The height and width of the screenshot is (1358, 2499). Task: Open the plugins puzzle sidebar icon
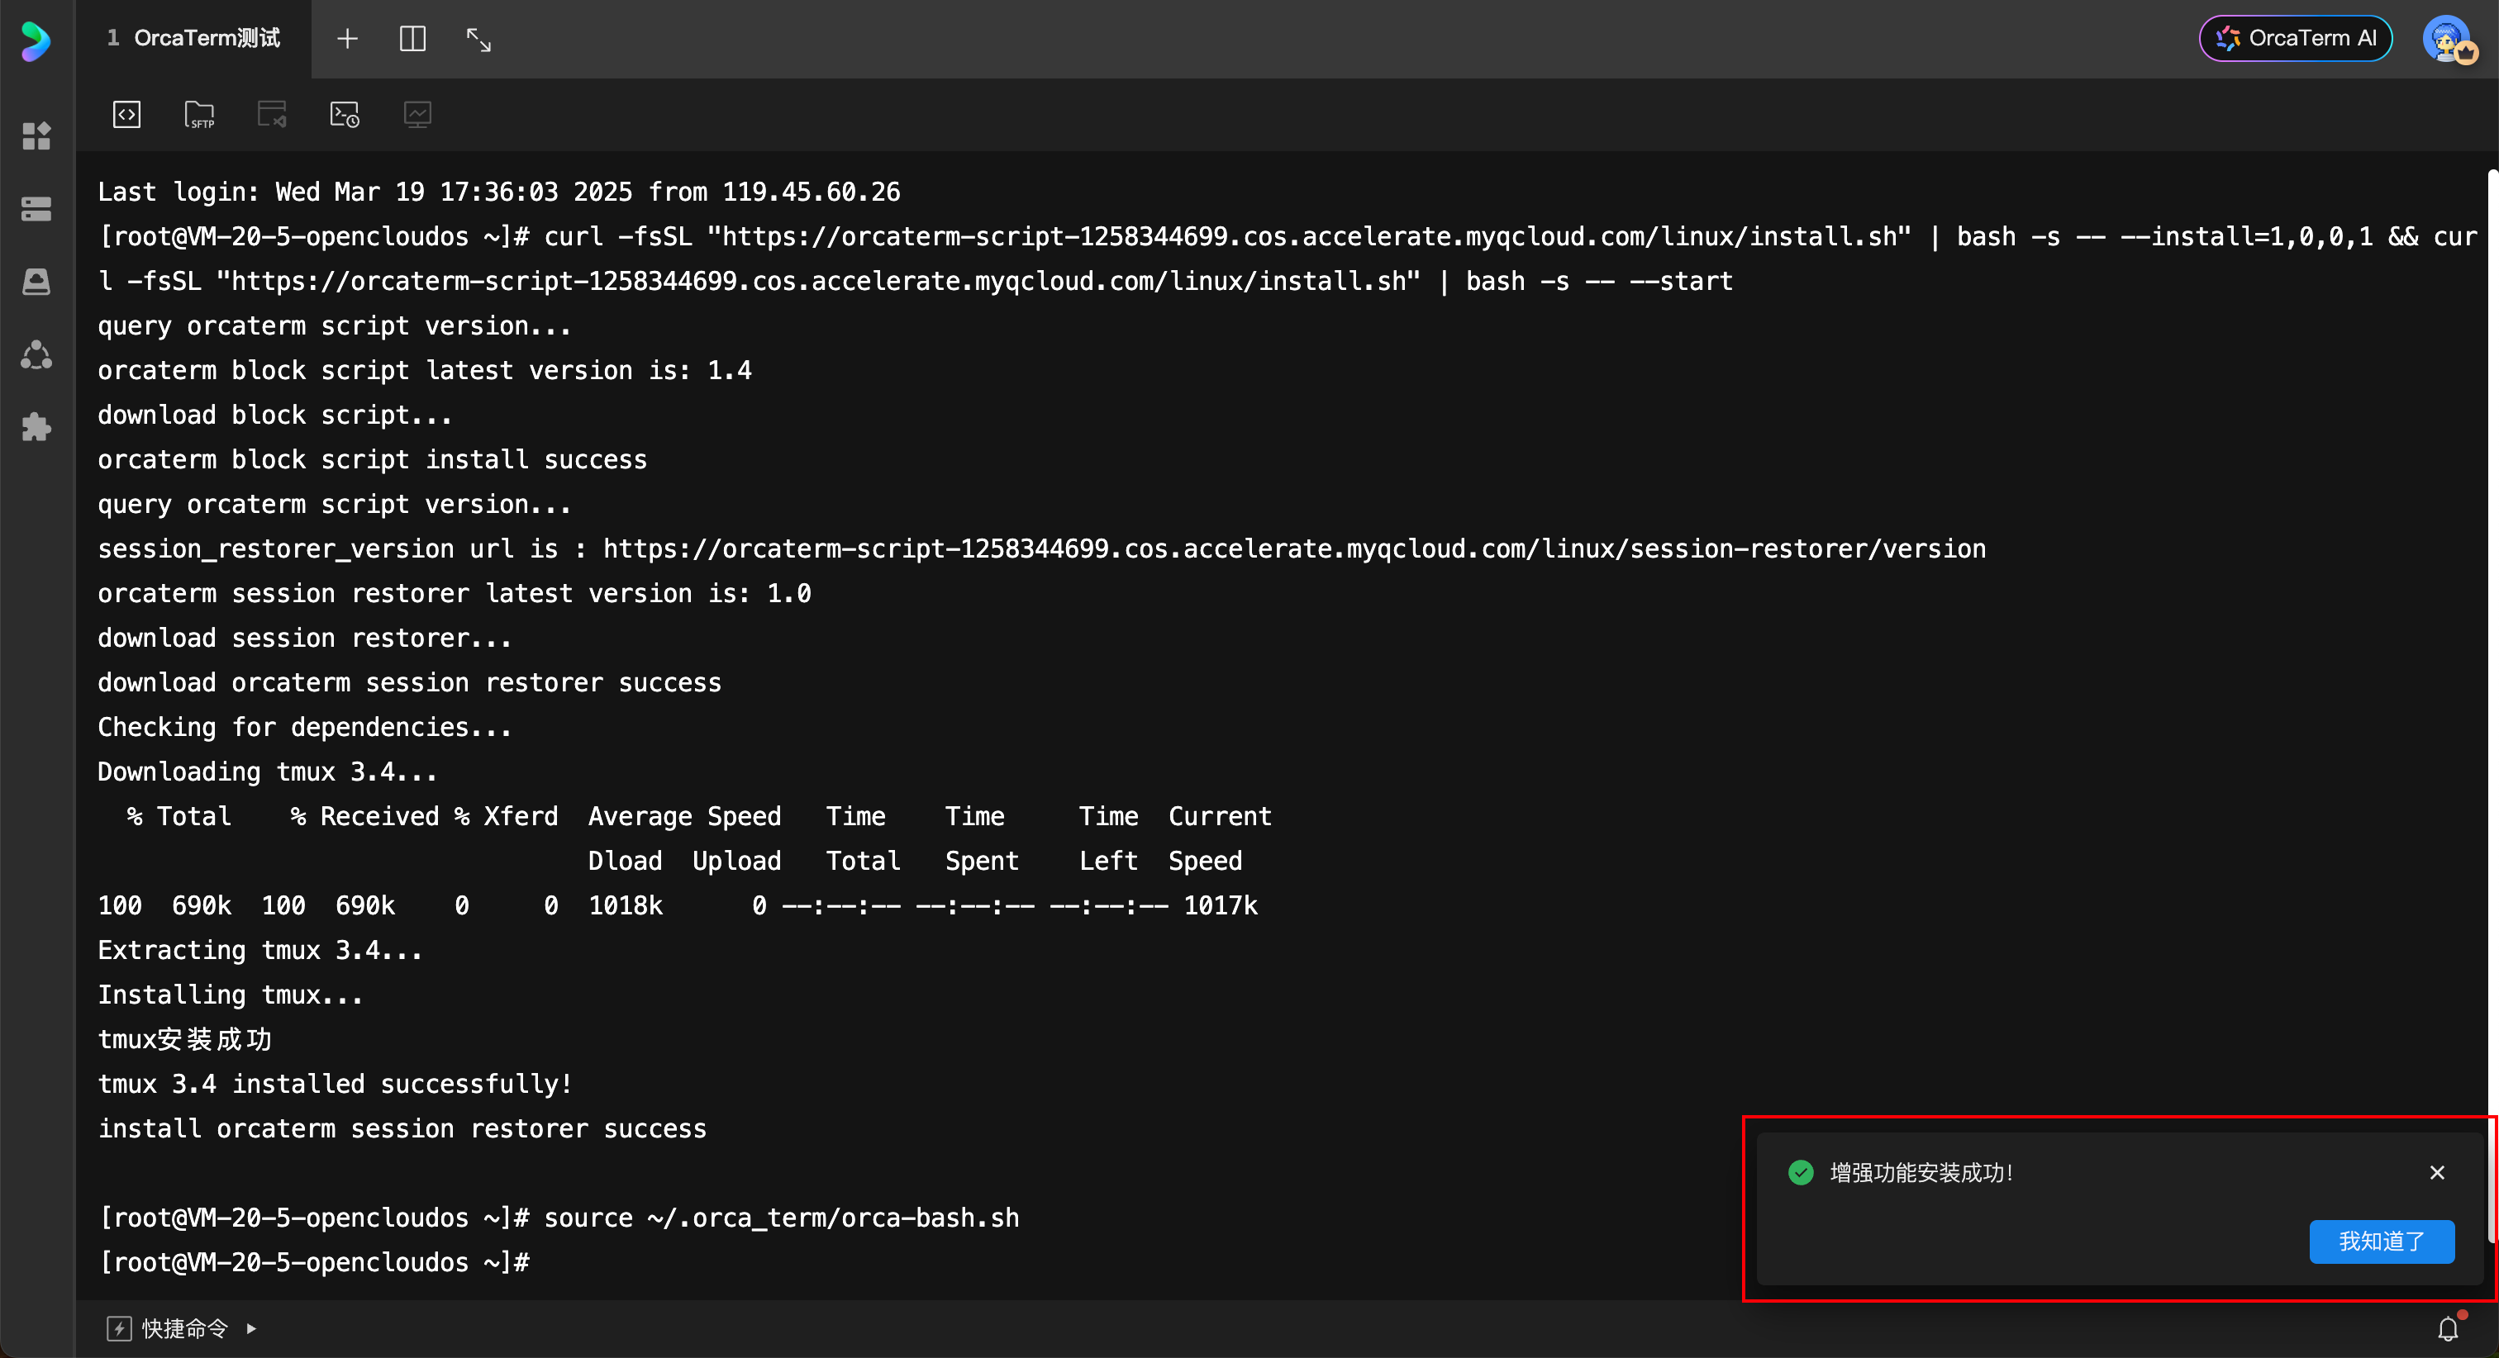[x=36, y=427]
